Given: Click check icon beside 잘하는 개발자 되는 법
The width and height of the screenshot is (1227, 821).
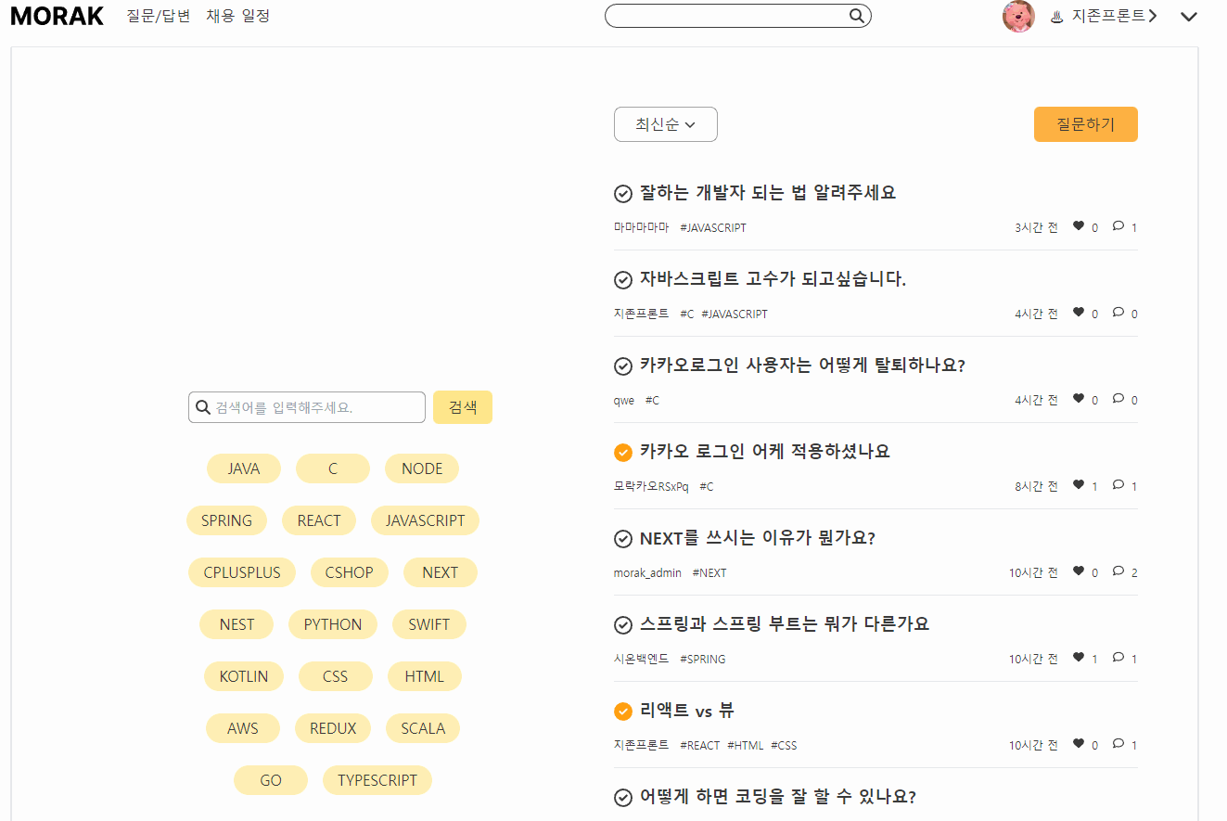Looking at the screenshot, I should coord(623,194).
